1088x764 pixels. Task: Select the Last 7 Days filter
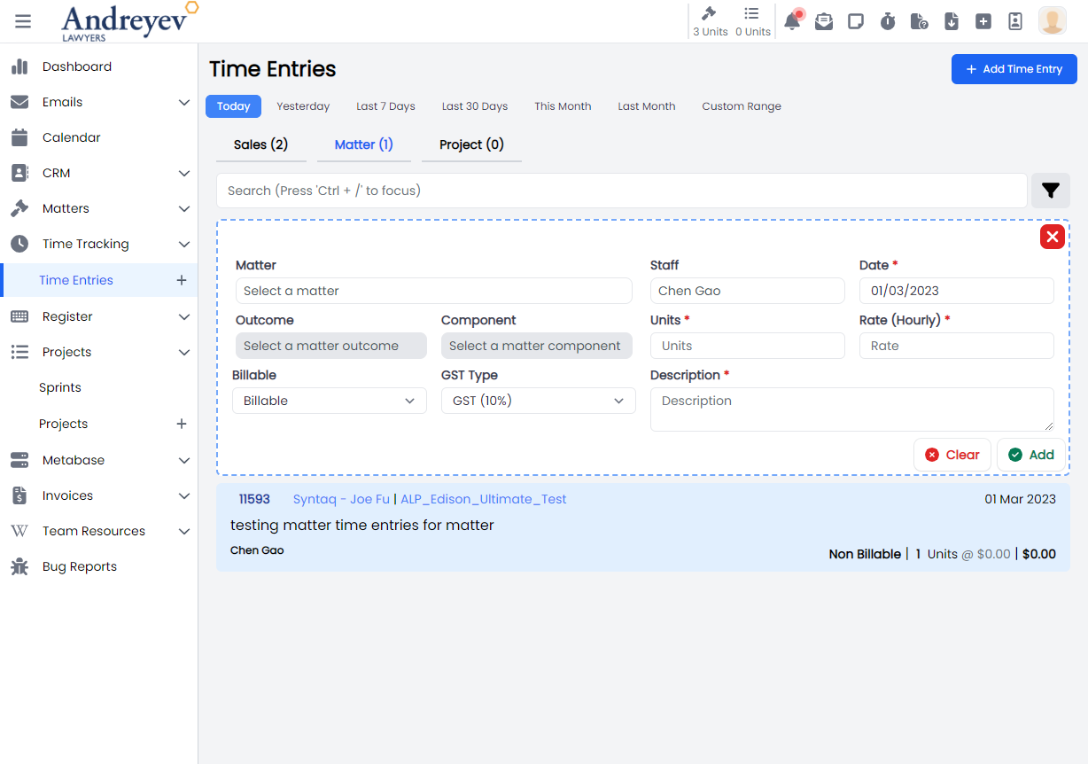click(385, 106)
